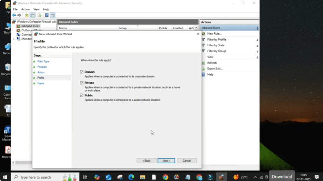Screen dimensions: 323x181
Task: Collapse the Inbound Rules actions section
Action: coord(257,28)
